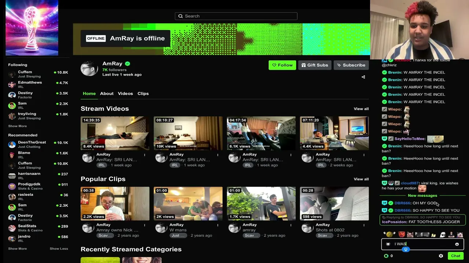Open Destiny's Factorio channel in Following
This screenshot has width=469, height=263.
point(38,95)
